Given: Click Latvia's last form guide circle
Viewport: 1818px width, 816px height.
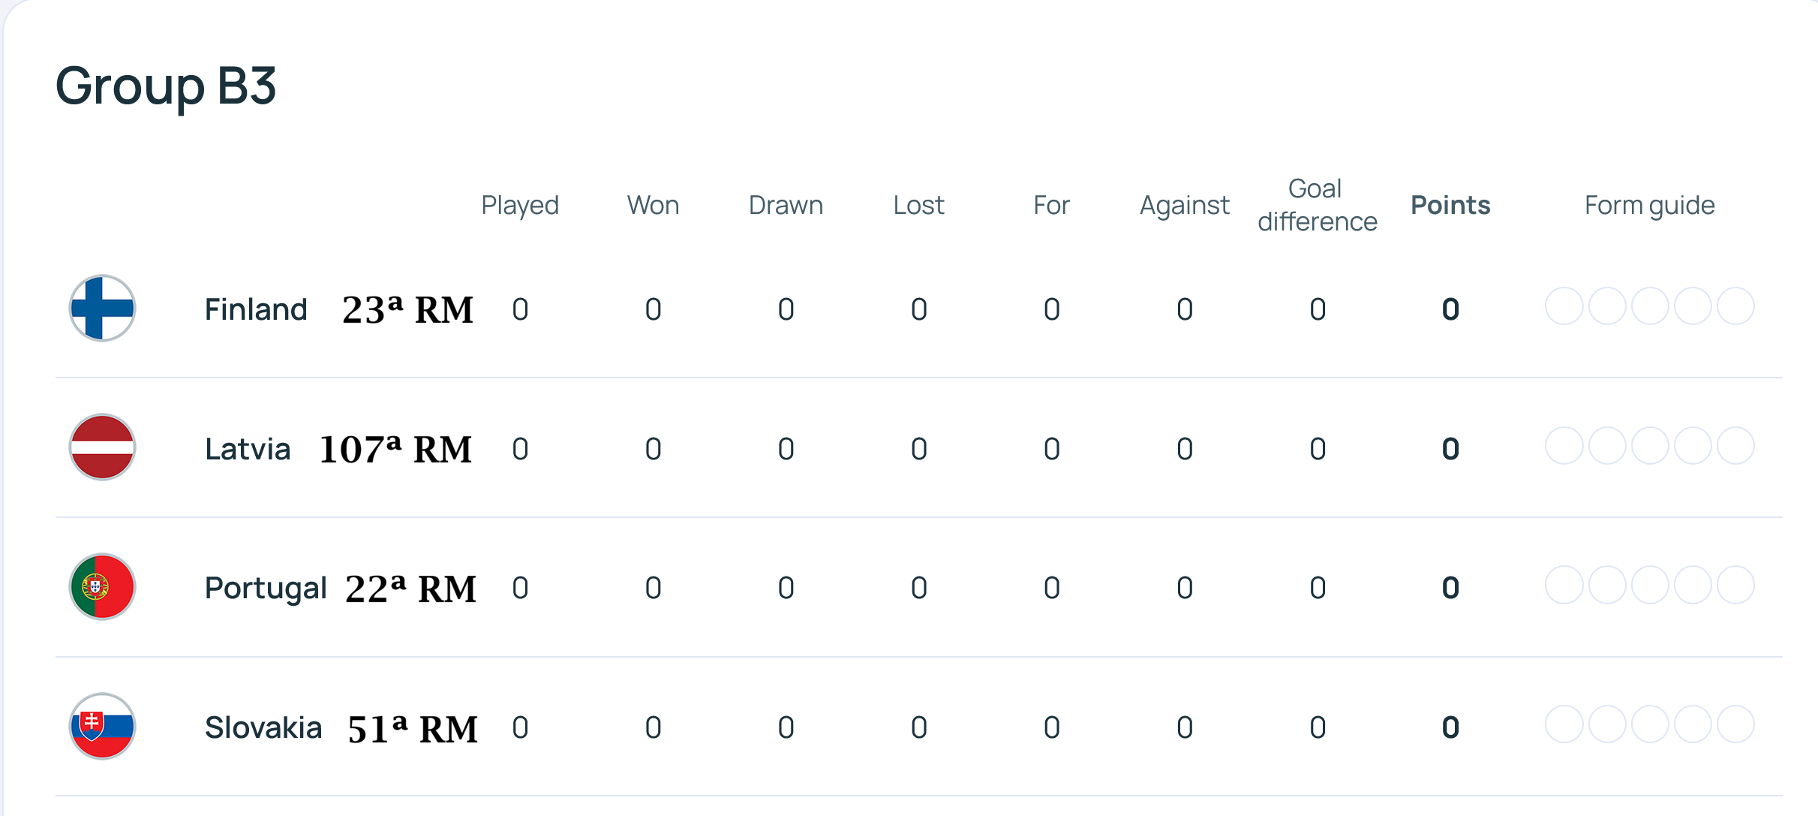Looking at the screenshot, I should (x=1735, y=446).
